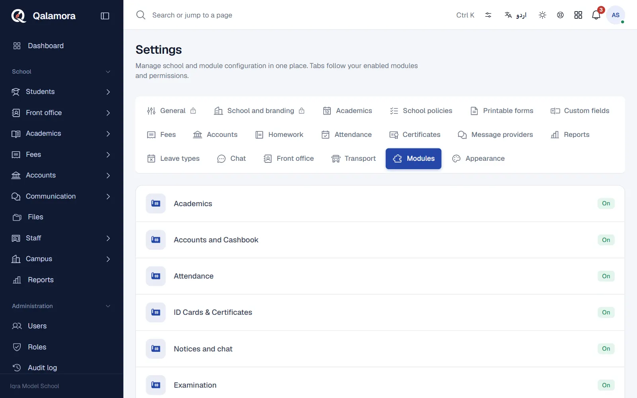Switch language to Urdu

coord(516,15)
